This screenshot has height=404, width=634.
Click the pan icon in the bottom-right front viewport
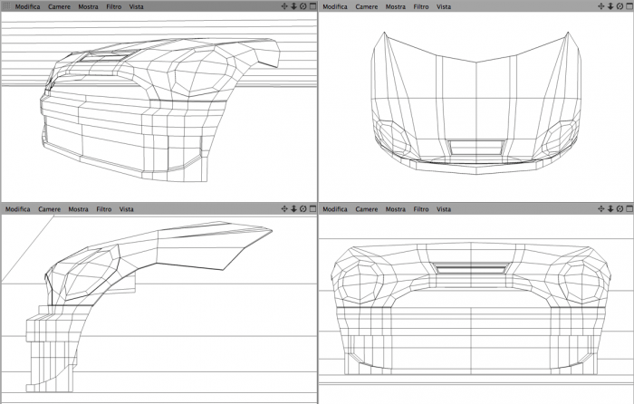pyautogui.click(x=600, y=208)
